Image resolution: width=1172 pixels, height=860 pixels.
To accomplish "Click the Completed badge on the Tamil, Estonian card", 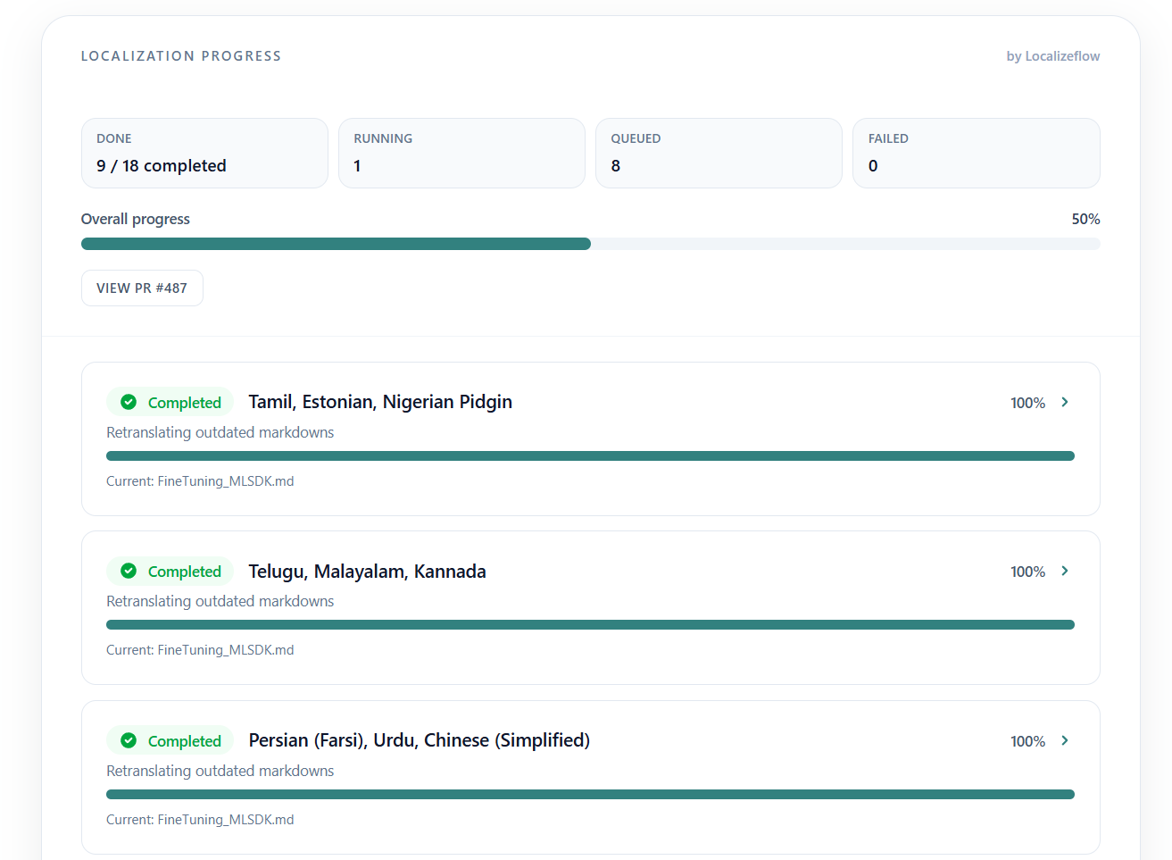I will (x=170, y=402).
